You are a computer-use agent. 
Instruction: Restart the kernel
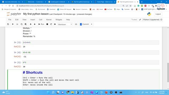tap(51, 24)
